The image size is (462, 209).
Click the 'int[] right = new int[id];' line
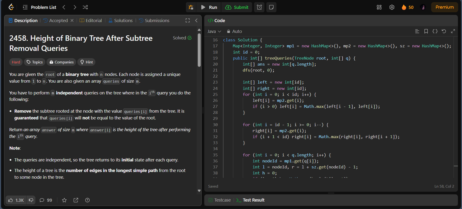coord(275,88)
